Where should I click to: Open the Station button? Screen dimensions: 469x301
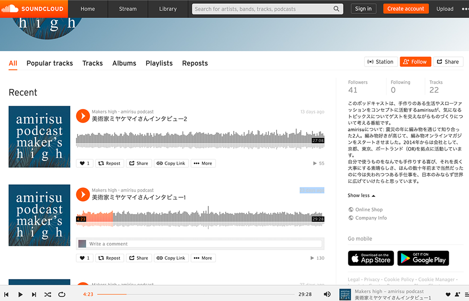pos(381,62)
